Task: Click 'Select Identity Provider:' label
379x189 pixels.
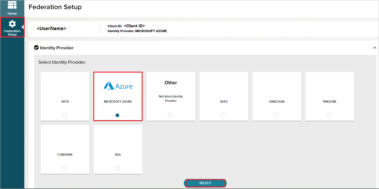Action: tap(62, 62)
